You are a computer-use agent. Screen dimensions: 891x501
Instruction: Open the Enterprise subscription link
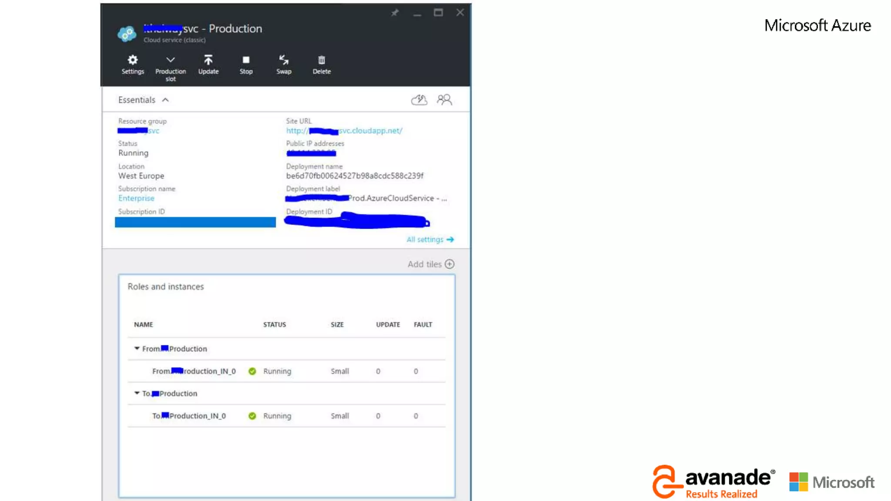click(136, 198)
